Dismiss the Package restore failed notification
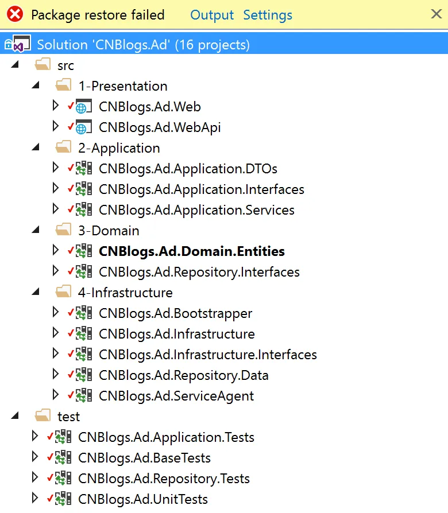448x513 pixels. [x=436, y=15]
